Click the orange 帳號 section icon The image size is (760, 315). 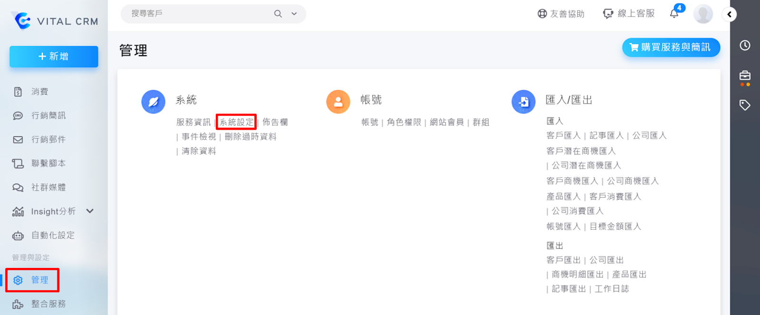pyautogui.click(x=338, y=102)
